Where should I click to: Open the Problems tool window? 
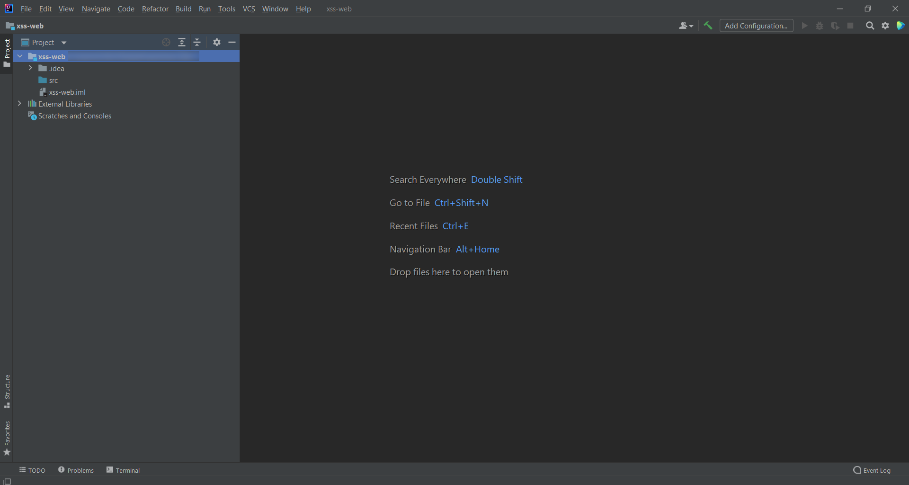click(x=76, y=470)
